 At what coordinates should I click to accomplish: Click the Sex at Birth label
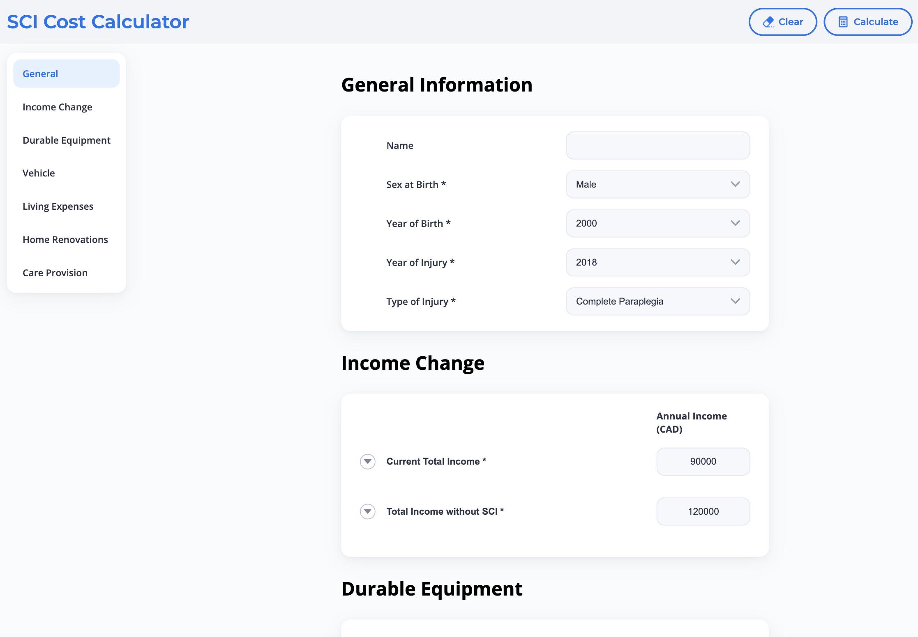[416, 184]
